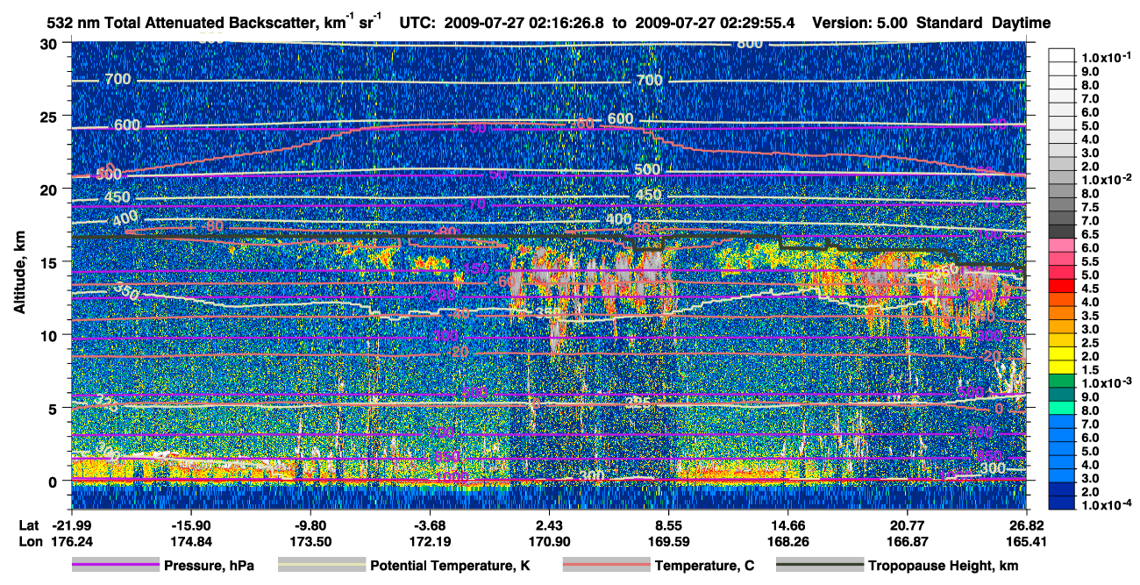Click the altitude axis tick label 10
1140x585 pixels.
click(x=51, y=335)
